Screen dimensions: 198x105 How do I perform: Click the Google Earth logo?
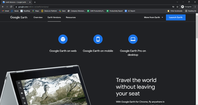[19, 17]
